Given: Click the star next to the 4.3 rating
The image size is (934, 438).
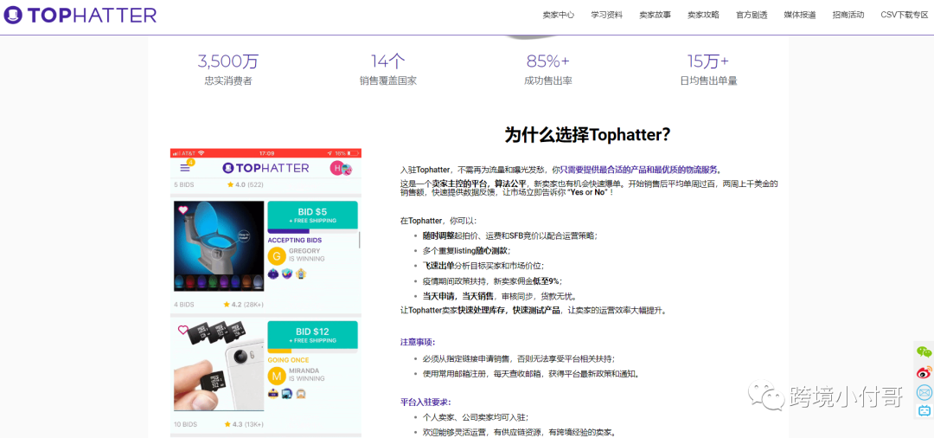Looking at the screenshot, I should click(227, 424).
